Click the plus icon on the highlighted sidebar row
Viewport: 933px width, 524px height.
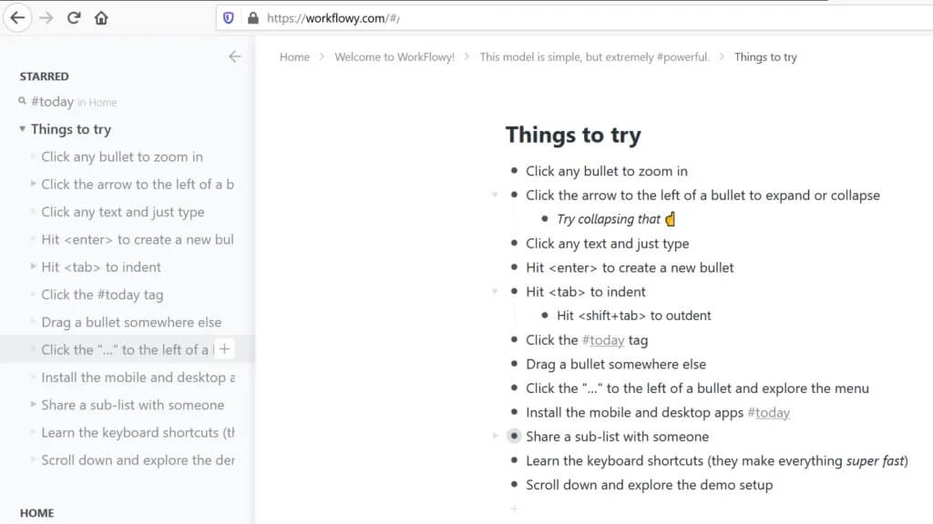pos(224,349)
